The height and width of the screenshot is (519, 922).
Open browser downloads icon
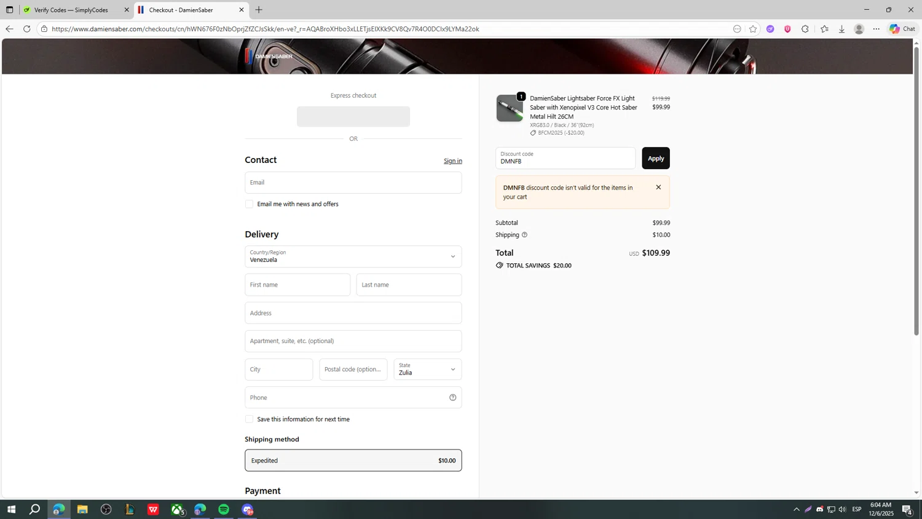841,29
